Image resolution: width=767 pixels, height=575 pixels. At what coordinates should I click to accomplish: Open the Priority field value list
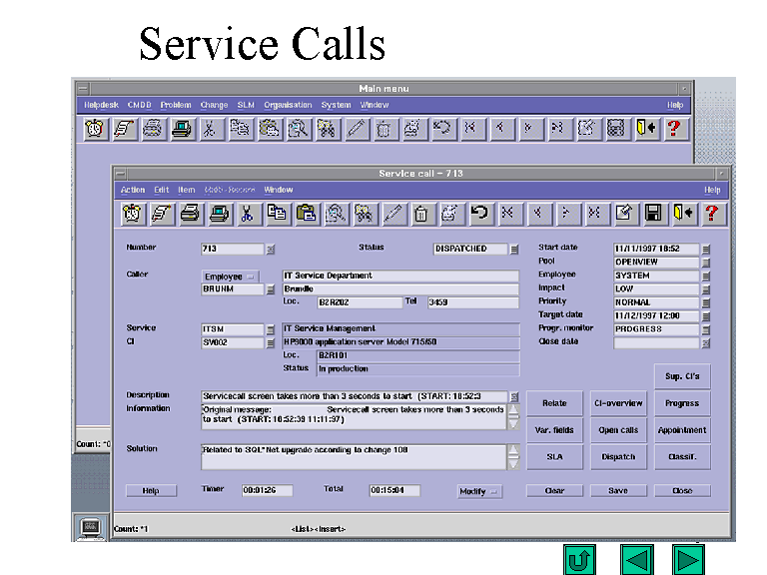click(x=706, y=302)
